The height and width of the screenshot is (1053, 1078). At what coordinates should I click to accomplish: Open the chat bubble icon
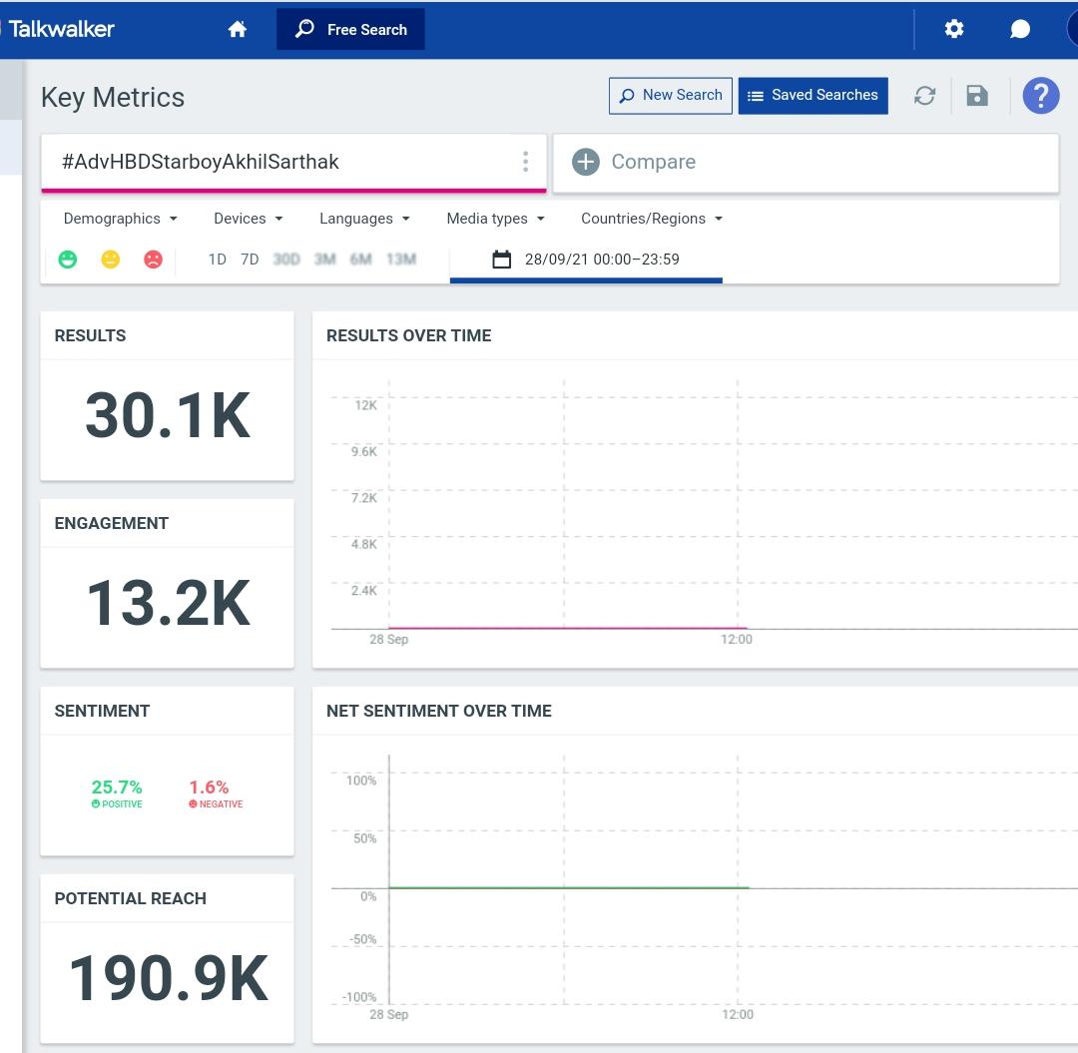click(1019, 29)
